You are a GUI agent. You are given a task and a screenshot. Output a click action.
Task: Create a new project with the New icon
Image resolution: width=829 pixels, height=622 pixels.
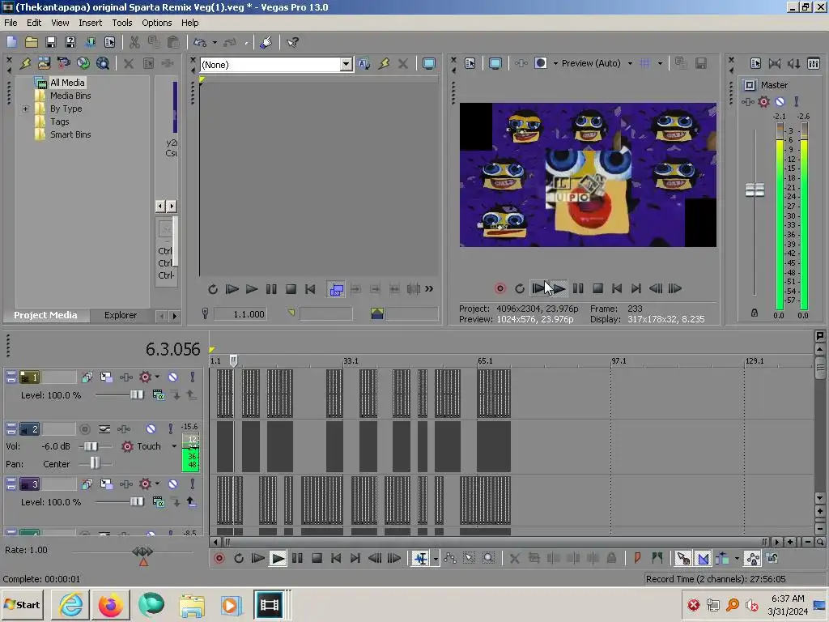pyautogui.click(x=11, y=42)
